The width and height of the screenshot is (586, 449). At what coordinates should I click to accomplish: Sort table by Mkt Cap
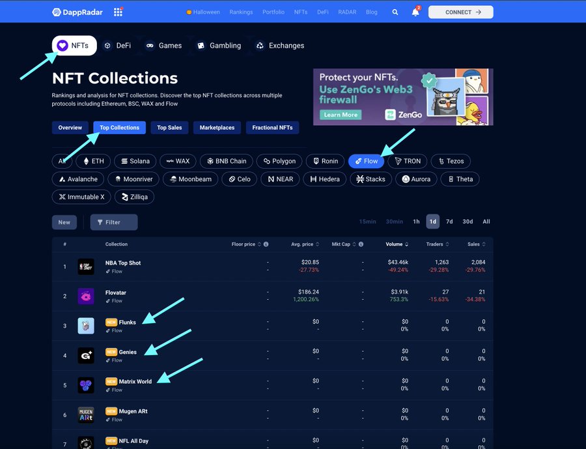pyautogui.click(x=344, y=244)
